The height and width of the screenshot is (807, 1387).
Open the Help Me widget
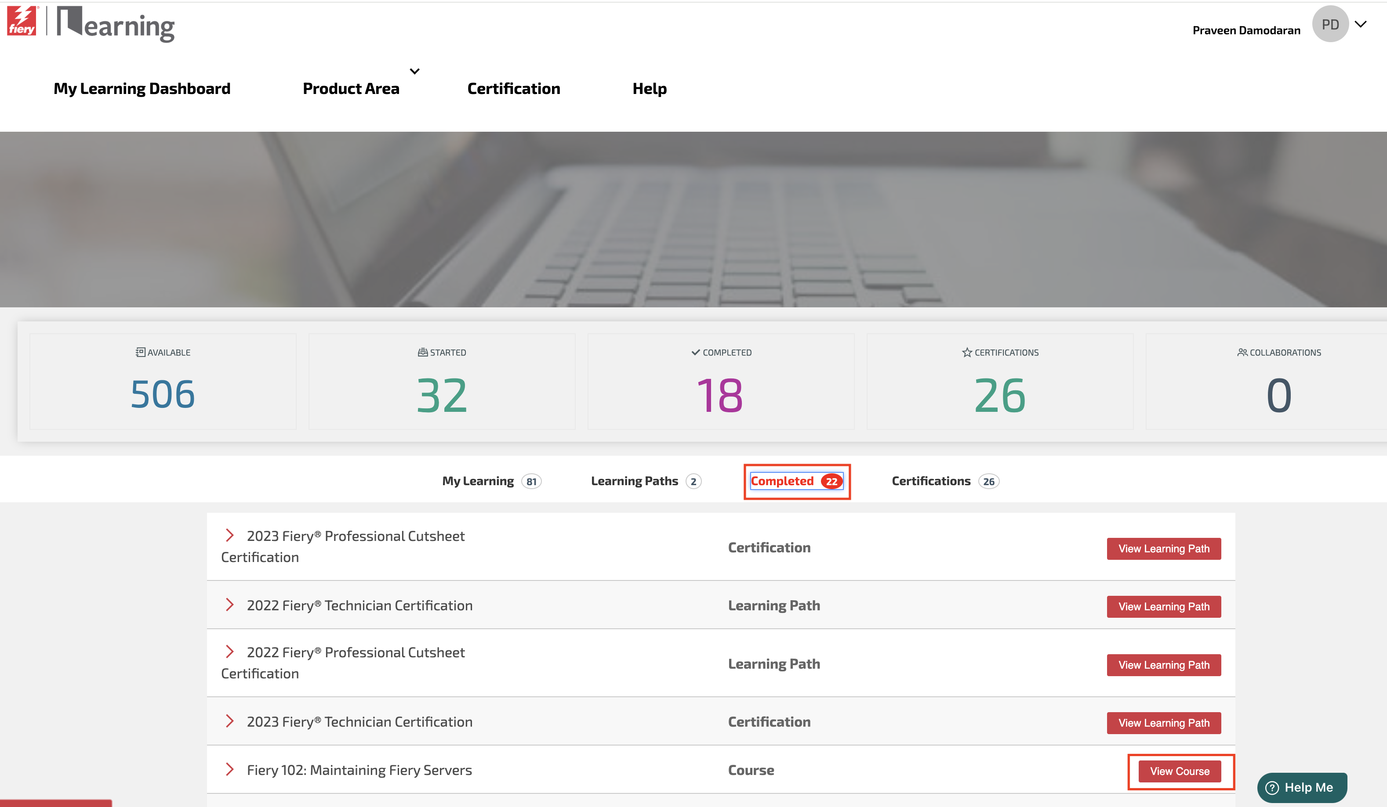(1301, 787)
